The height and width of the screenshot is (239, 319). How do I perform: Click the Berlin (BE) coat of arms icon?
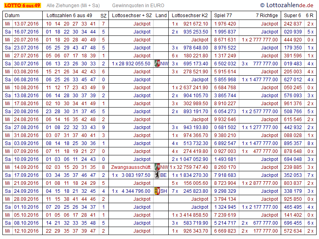(157, 175)
